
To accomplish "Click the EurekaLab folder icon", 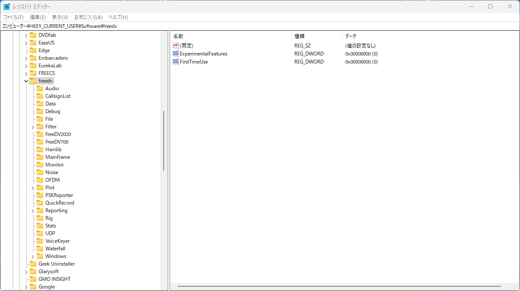I will click(33, 66).
